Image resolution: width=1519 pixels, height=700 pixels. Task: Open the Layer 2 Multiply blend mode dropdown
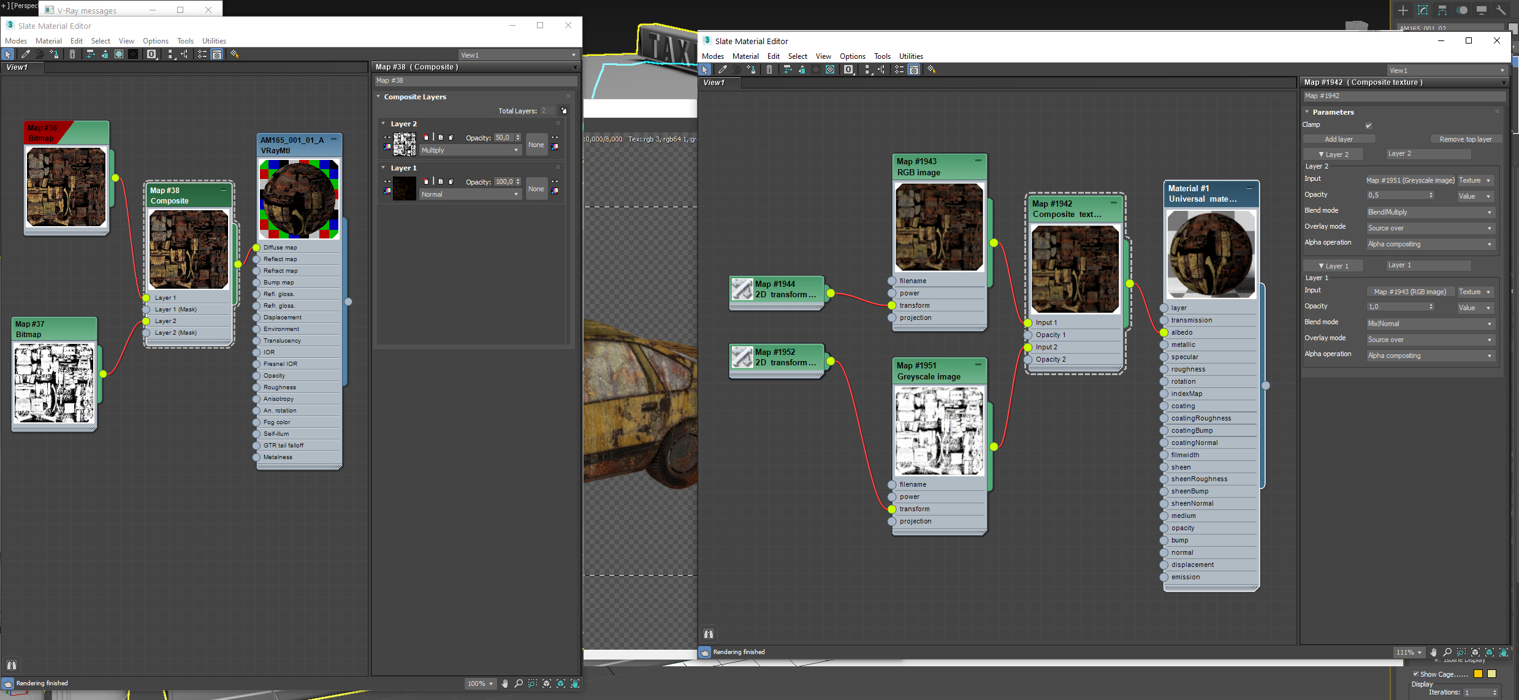click(x=470, y=150)
